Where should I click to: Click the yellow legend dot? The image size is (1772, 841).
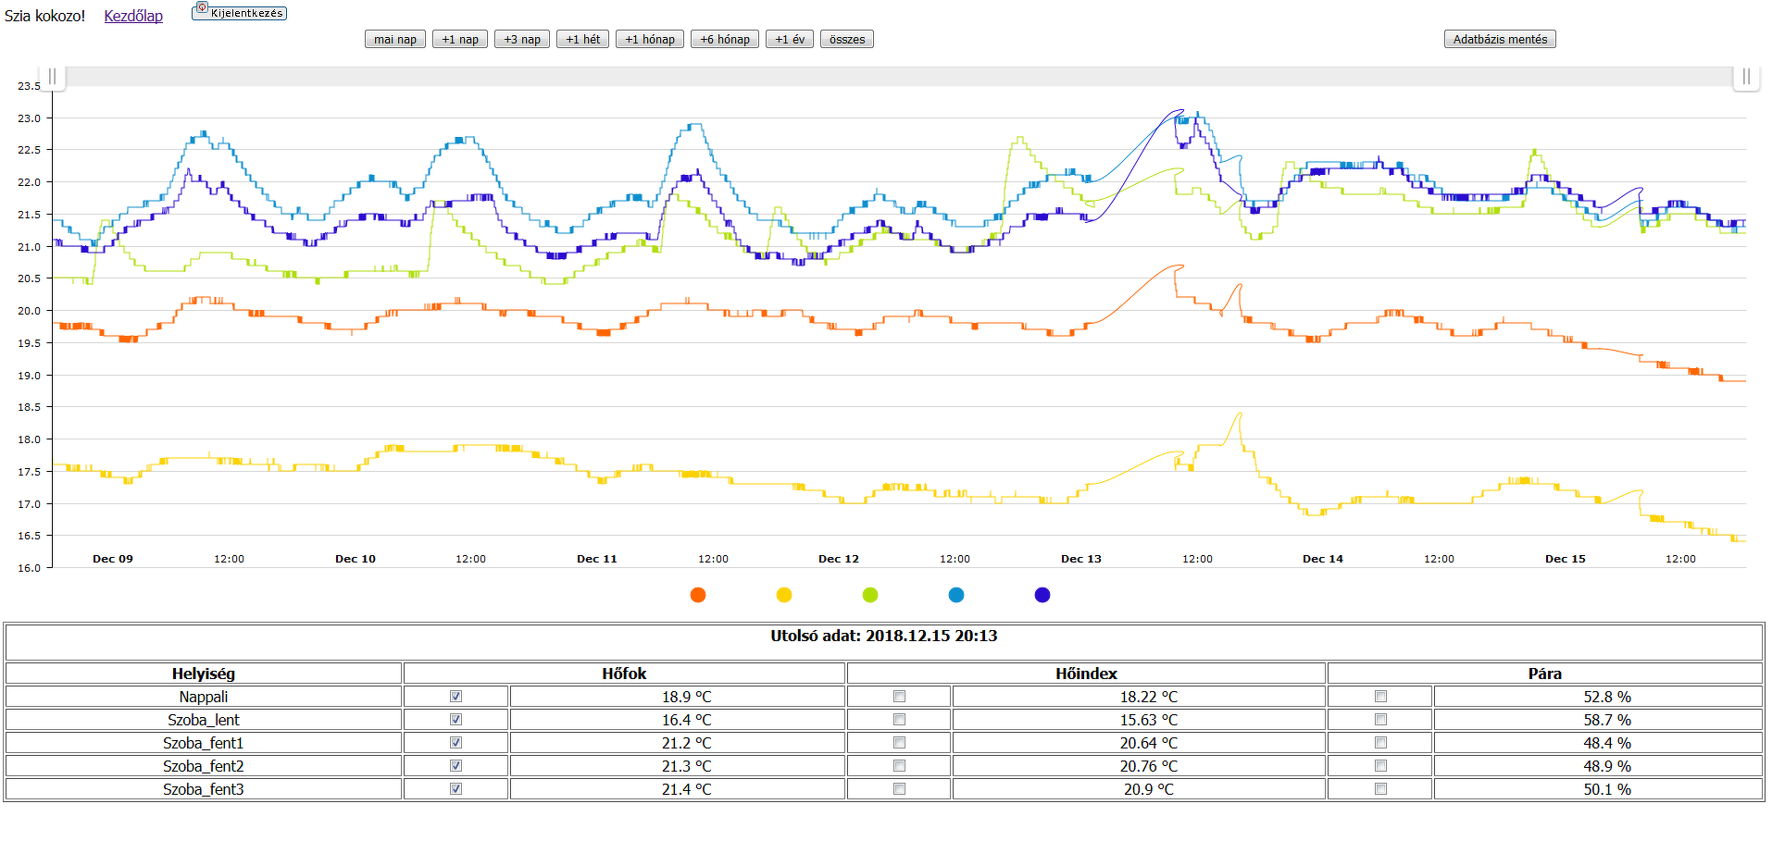click(784, 595)
